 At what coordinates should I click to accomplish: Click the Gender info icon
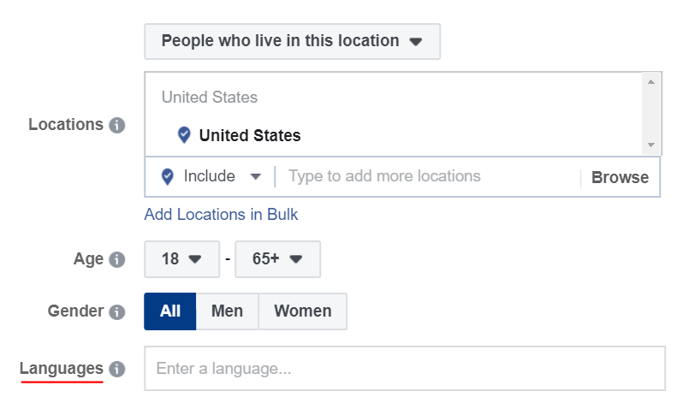(x=117, y=311)
